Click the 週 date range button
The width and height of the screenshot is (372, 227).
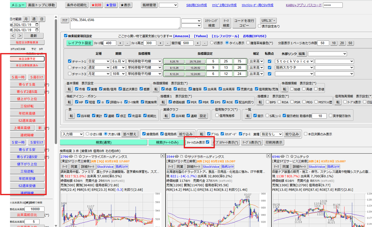point(34,19)
